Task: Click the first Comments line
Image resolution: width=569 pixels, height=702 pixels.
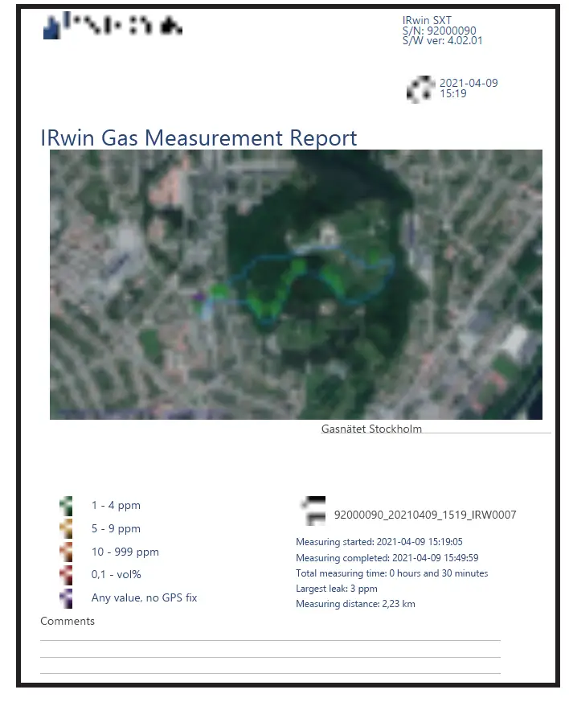Action: (270, 640)
